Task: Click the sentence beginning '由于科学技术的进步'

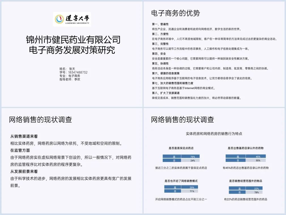Action: [x=71, y=182]
